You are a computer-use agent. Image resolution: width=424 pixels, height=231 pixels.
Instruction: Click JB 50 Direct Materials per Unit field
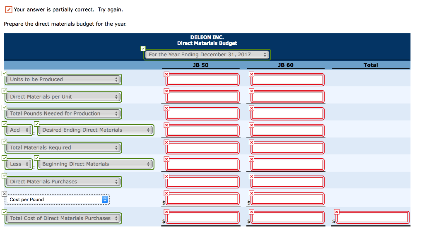(x=202, y=97)
